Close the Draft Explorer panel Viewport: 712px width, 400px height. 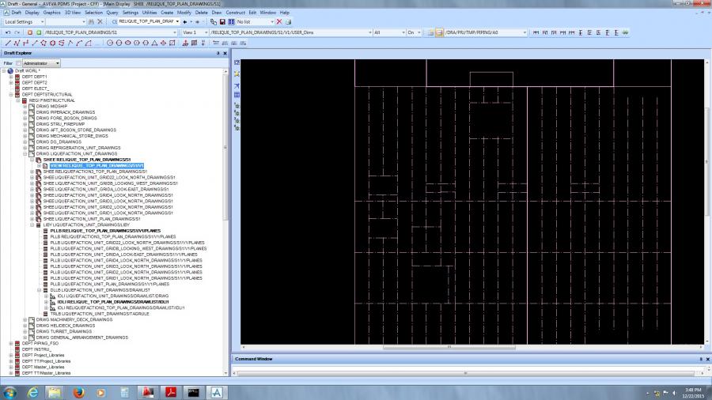pyautogui.click(x=225, y=54)
